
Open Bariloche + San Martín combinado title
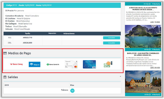pyautogui.click(x=143, y=54)
